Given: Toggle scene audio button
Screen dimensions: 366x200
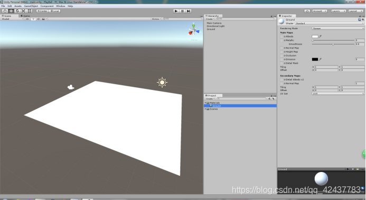Looking at the screenshot, I should click(x=38, y=19).
